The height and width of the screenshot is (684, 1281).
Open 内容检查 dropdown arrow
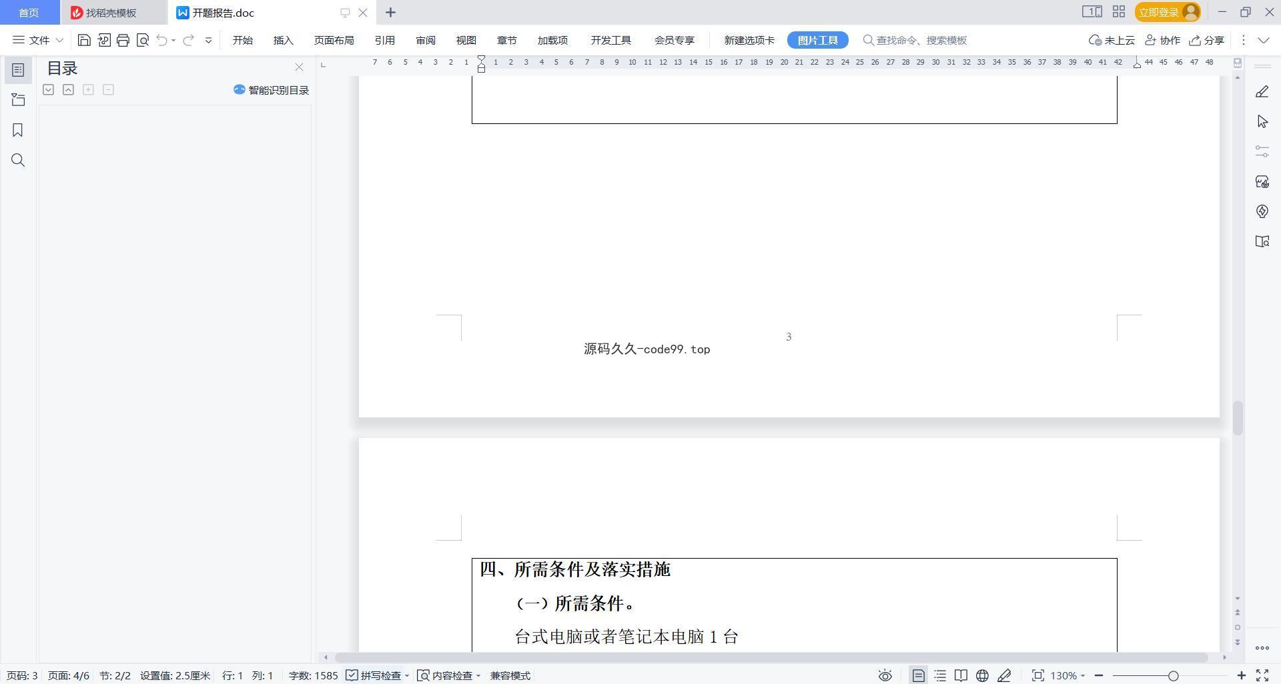(478, 676)
